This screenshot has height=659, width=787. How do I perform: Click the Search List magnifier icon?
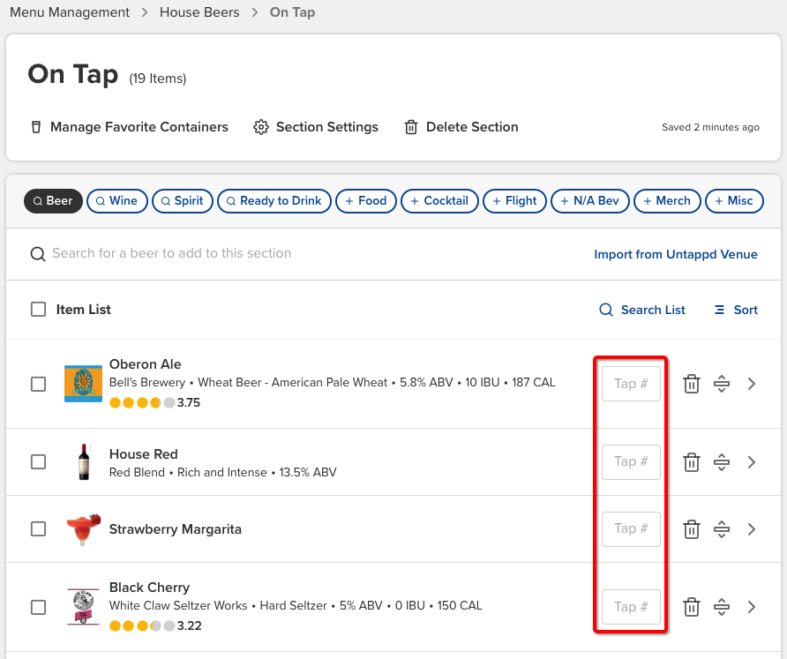(605, 310)
